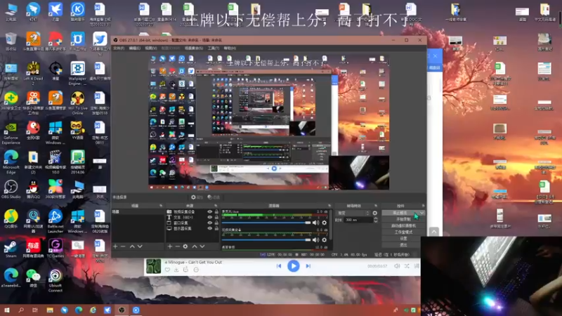Open the Help menu in OBS
562x316 pixels.
(230, 48)
